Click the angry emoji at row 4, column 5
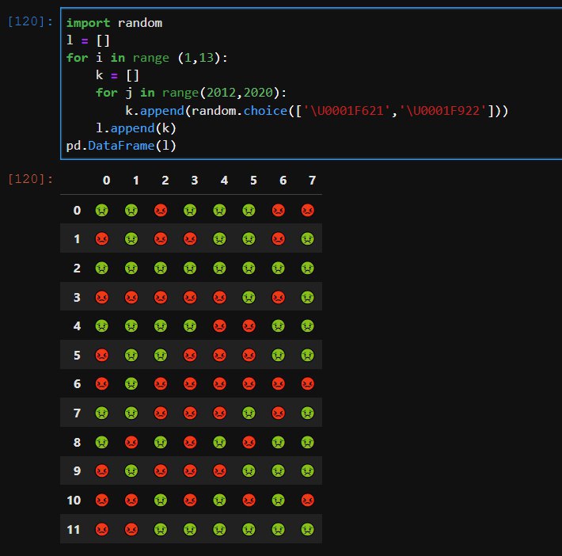 (x=249, y=326)
